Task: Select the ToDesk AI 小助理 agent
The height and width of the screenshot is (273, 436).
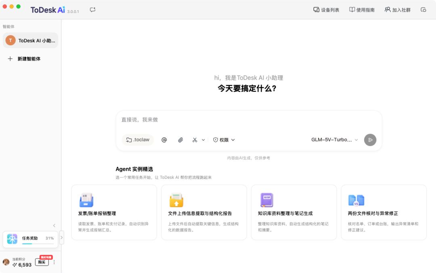Action: [31, 40]
